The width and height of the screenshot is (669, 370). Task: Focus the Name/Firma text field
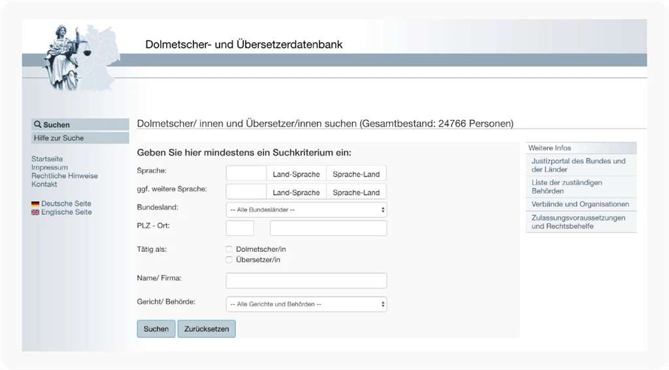(x=306, y=281)
